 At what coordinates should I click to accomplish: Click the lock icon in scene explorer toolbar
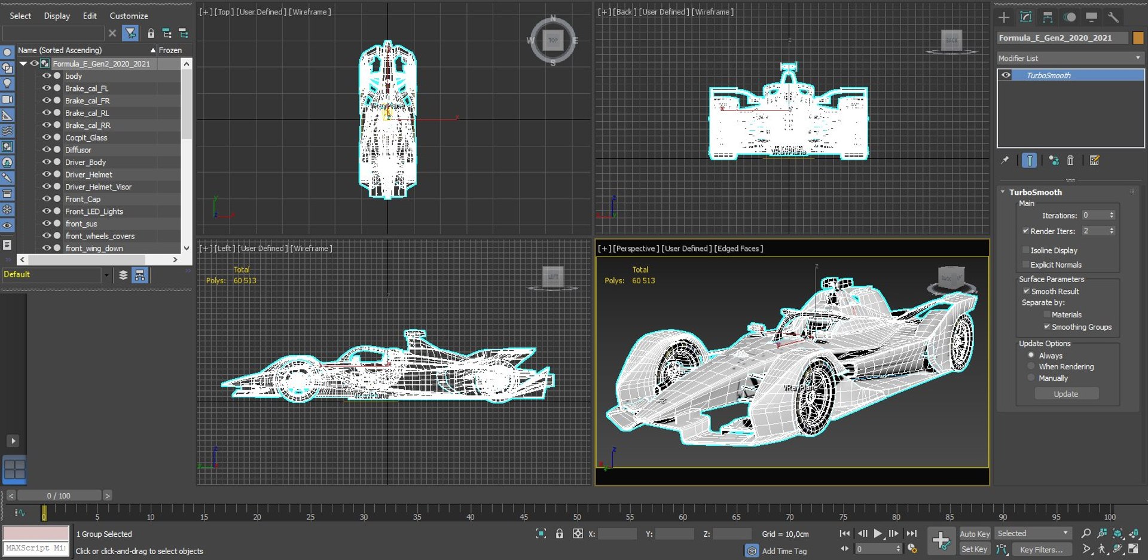pyautogui.click(x=151, y=33)
